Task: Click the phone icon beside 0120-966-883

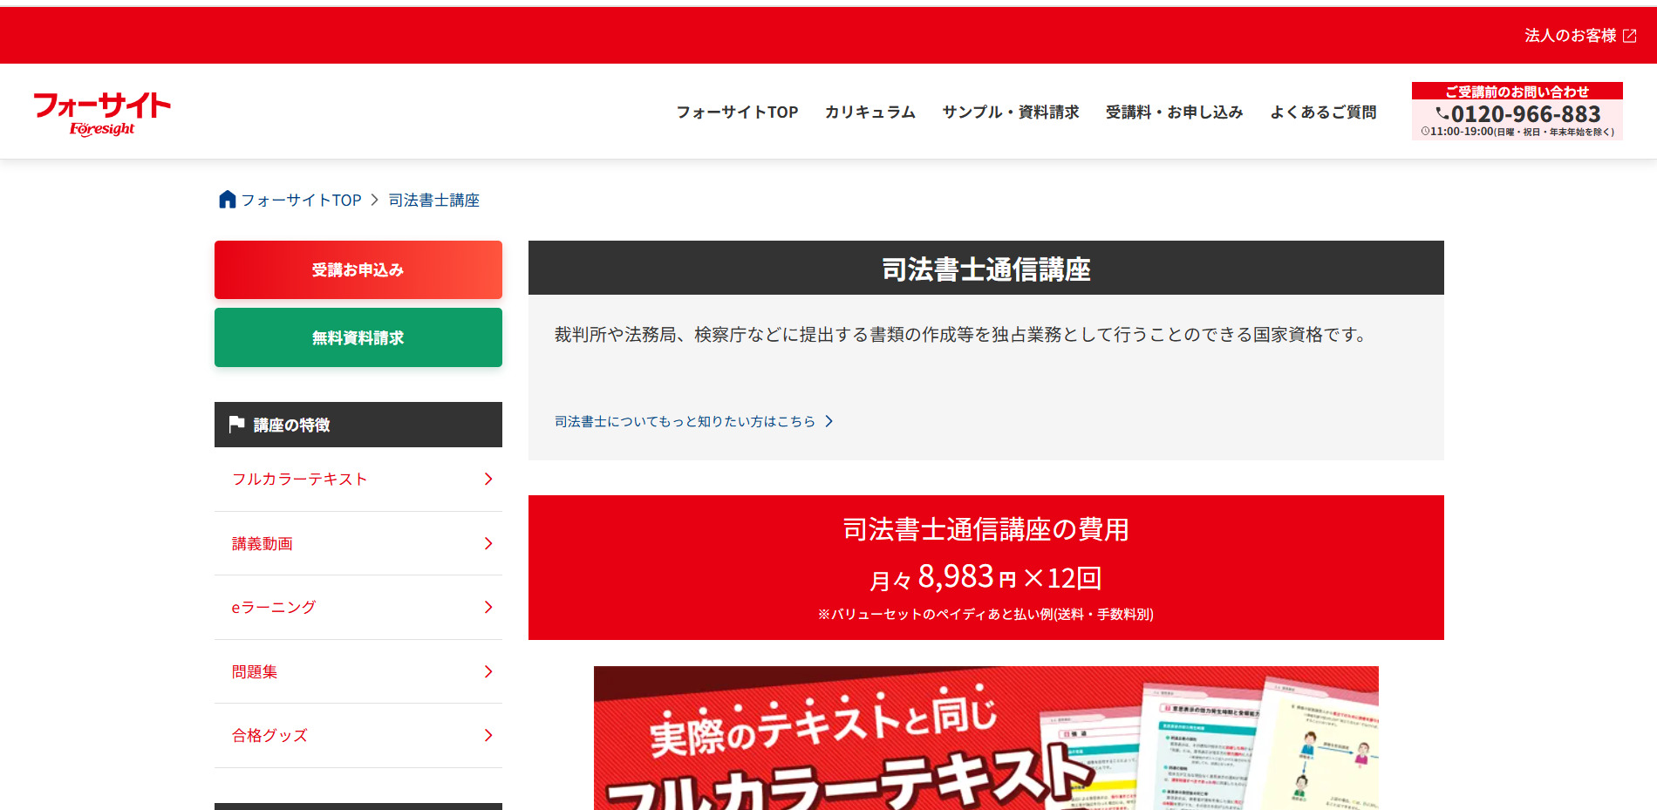Action: coord(1442,113)
